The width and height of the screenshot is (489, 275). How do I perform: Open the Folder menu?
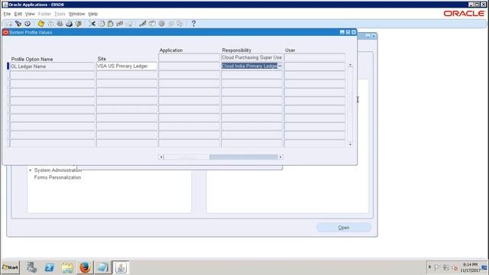tap(44, 14)
